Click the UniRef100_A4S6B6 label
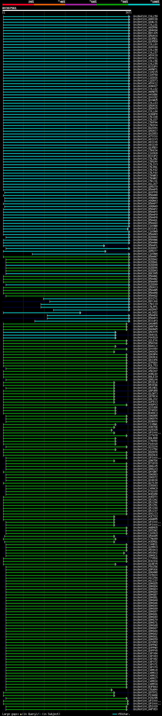Screen dimensions: 162x716 (x=145, y=94)
